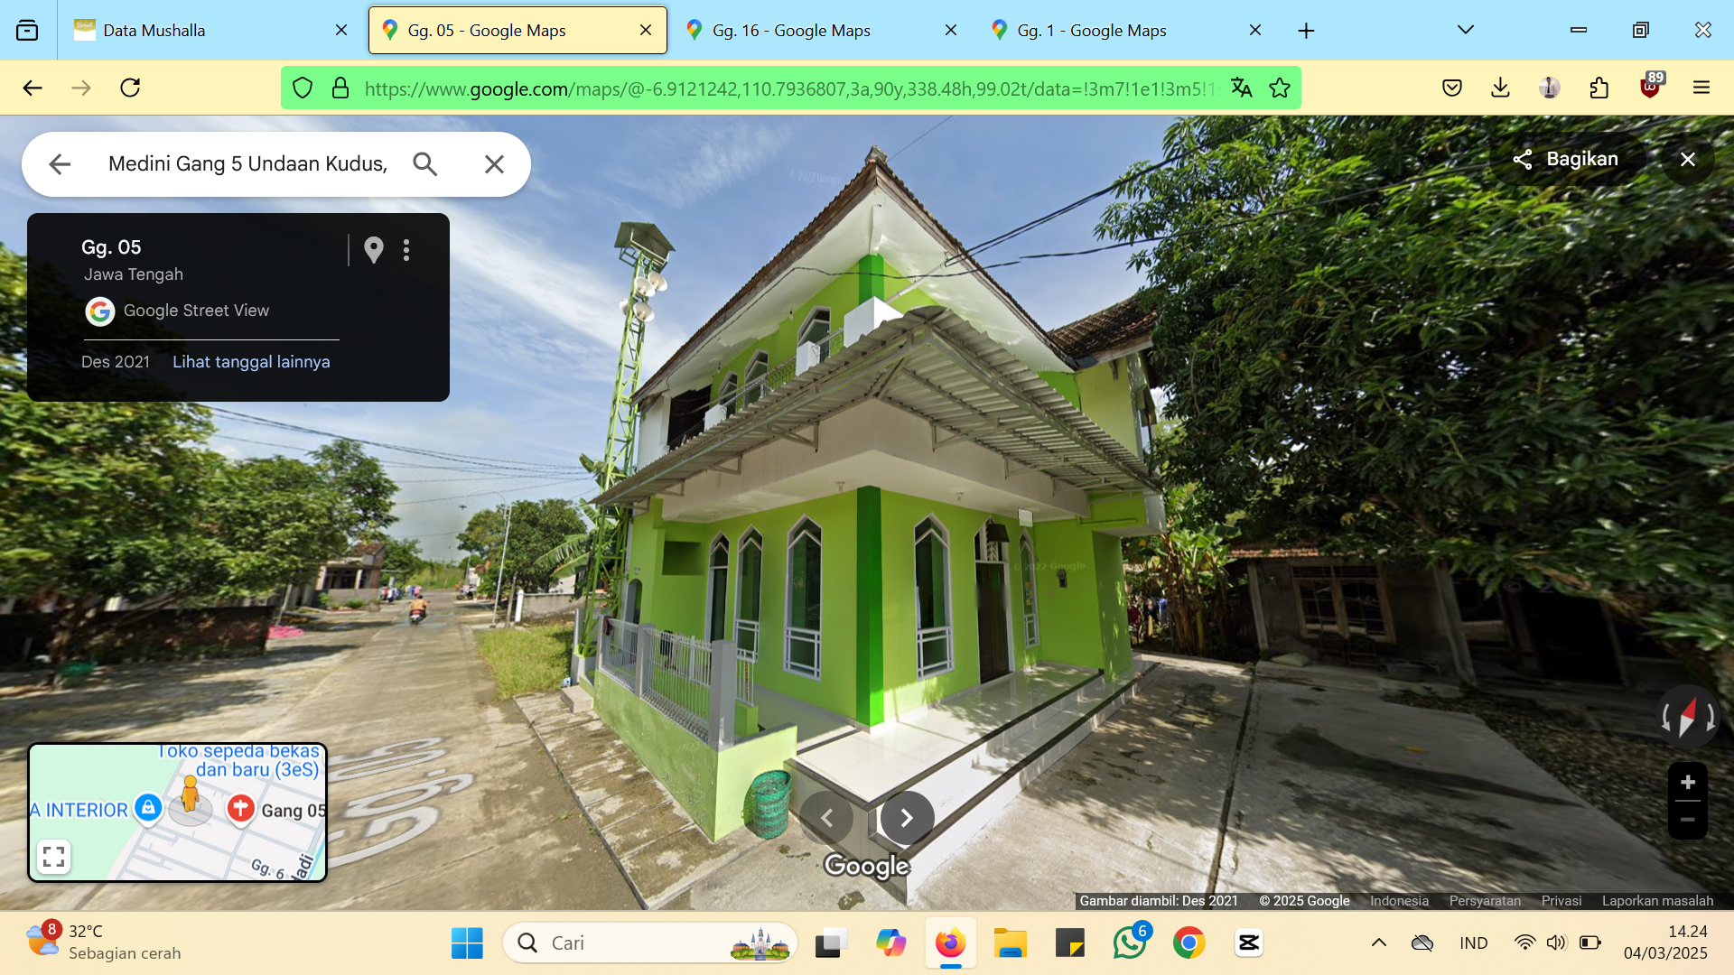Open the Firefox extensions puzzle icon

(1599, 88)
